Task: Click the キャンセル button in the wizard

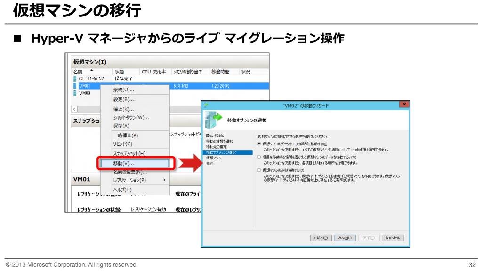Action: pyautogui.click(x=393, y=238)
